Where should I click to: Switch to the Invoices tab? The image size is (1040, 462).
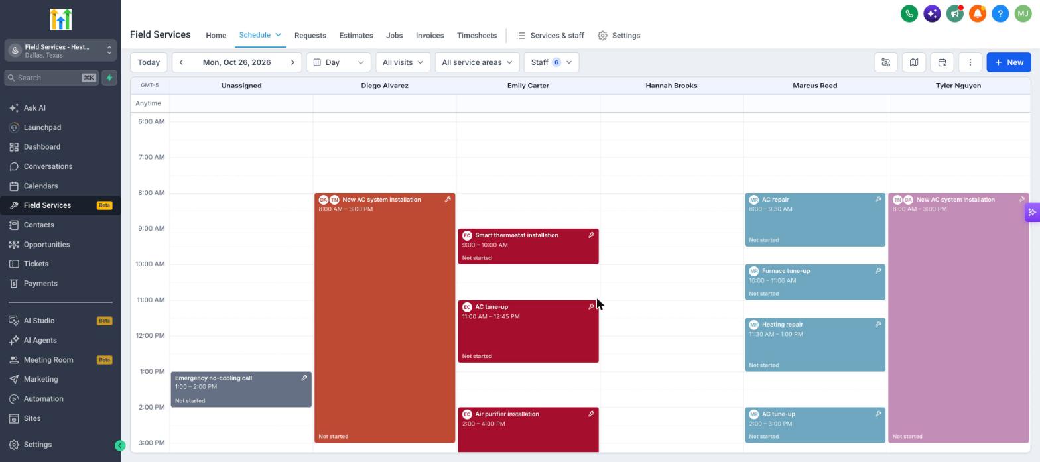pyautogui.click(x=430, y=36)
